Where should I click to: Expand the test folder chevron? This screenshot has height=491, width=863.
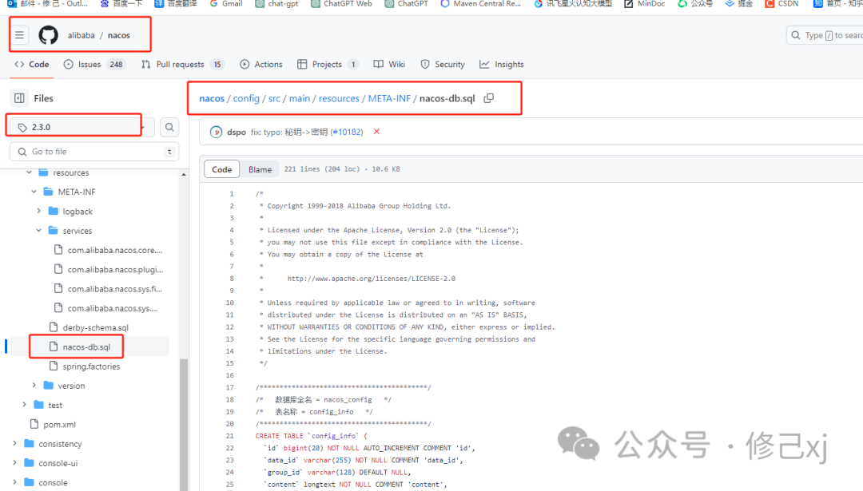tap(24, 405)
